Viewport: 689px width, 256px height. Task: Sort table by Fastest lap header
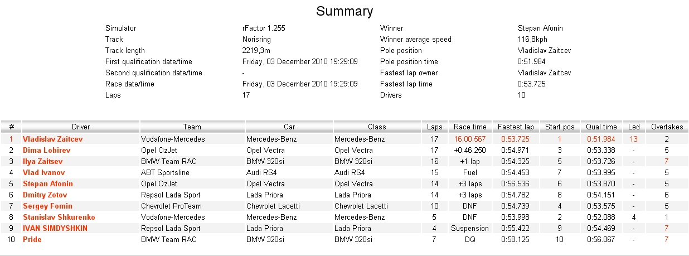[516, 127]
